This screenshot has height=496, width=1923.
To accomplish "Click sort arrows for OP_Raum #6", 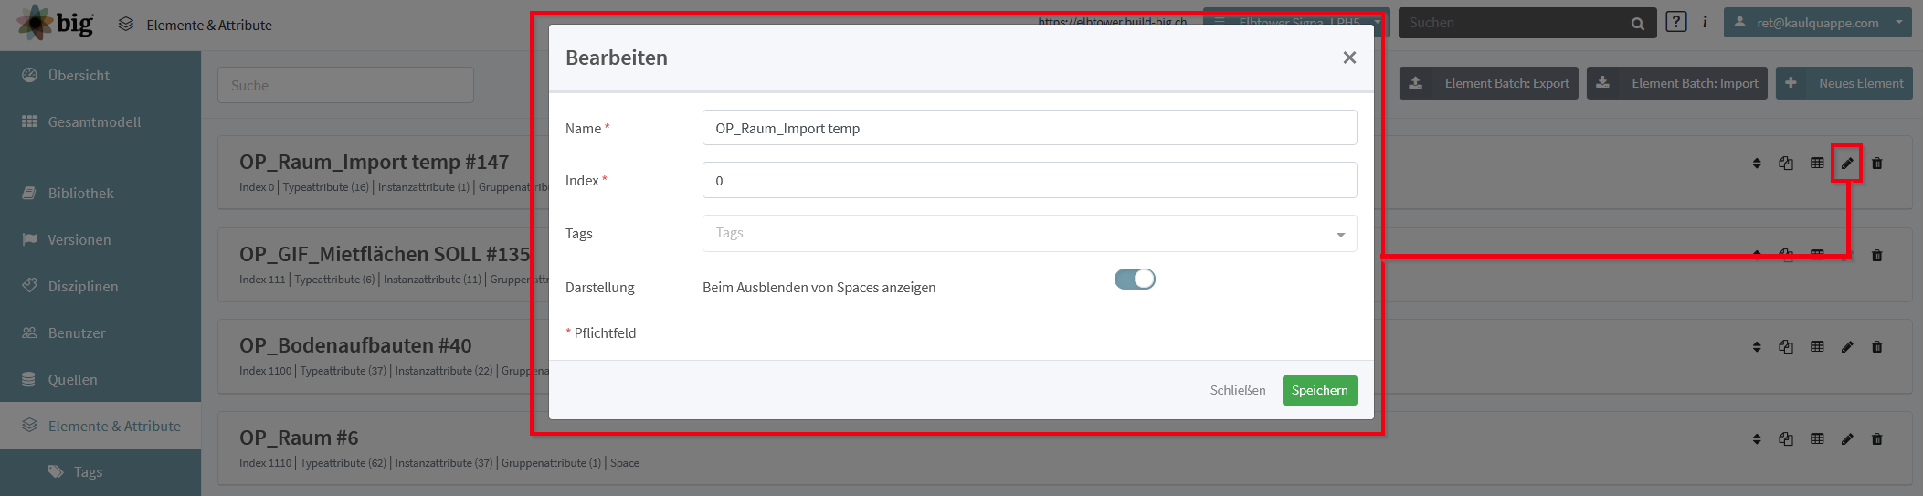I will [1757, 439].
